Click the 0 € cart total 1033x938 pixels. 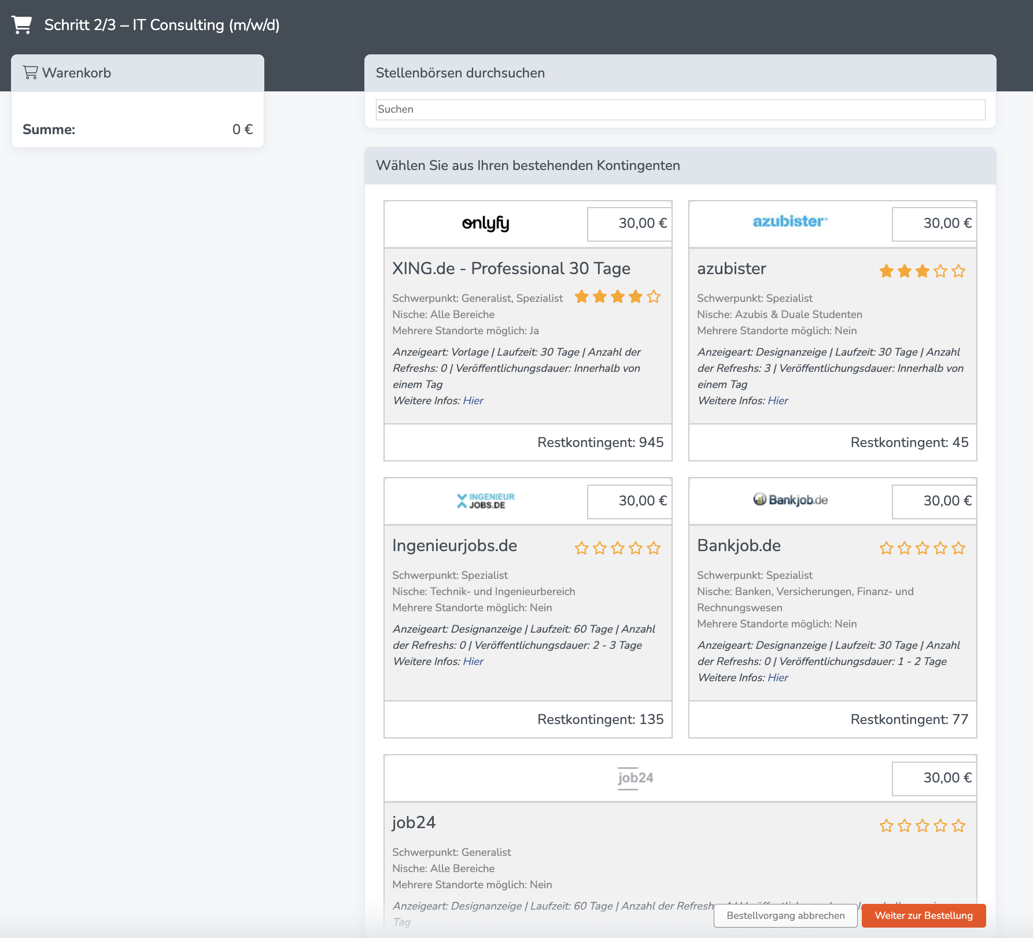pyautogui.click(x=242, y=130)
